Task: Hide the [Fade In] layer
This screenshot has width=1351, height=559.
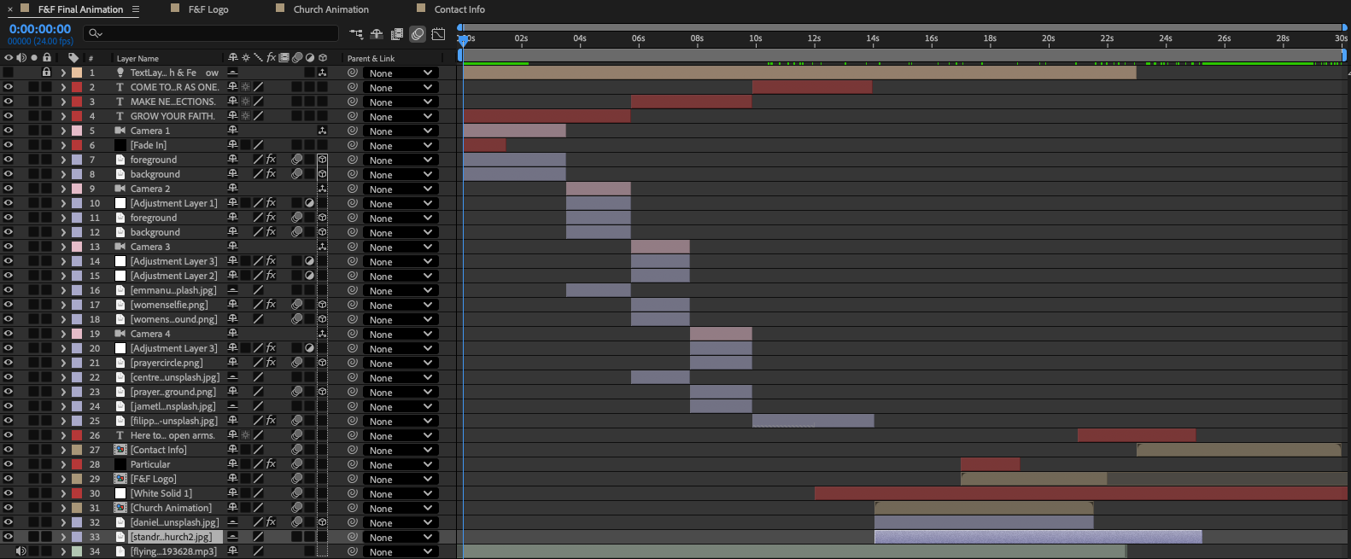Action: 9,145
